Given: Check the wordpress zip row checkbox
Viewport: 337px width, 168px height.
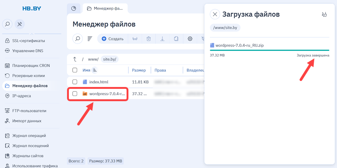Looking at the screenshot, I should tap(75, 94).
